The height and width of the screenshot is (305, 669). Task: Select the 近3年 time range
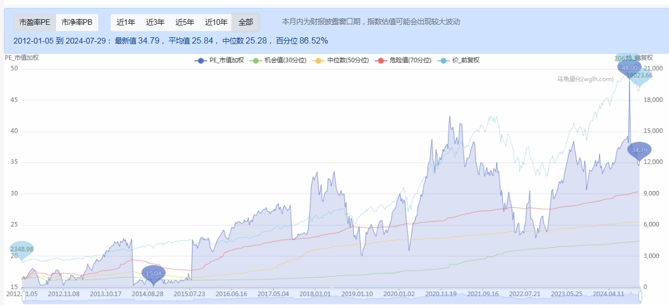(155, 22)
